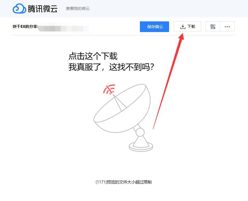Viewport: 248px width, 201px height.
Task: Click the oval base of the satellite dish
Action: [141, 147]
